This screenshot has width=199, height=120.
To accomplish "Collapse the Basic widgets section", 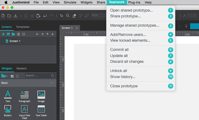I will pyautogui.click(x=51, y=83).
